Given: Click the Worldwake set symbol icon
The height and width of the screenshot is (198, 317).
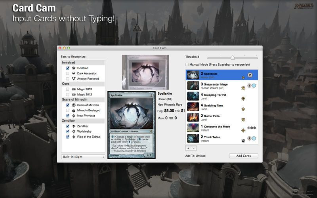Looking at the screenshot, I should tap(74, 131).
